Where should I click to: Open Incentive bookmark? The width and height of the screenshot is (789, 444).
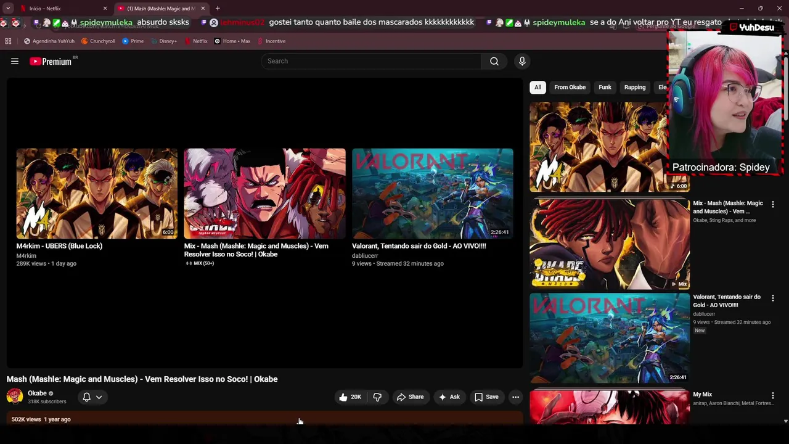pyautogui.click(x=271, y=41)
